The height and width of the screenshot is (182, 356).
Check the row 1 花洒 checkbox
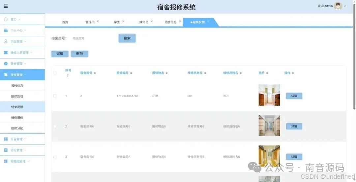point(55,96)
